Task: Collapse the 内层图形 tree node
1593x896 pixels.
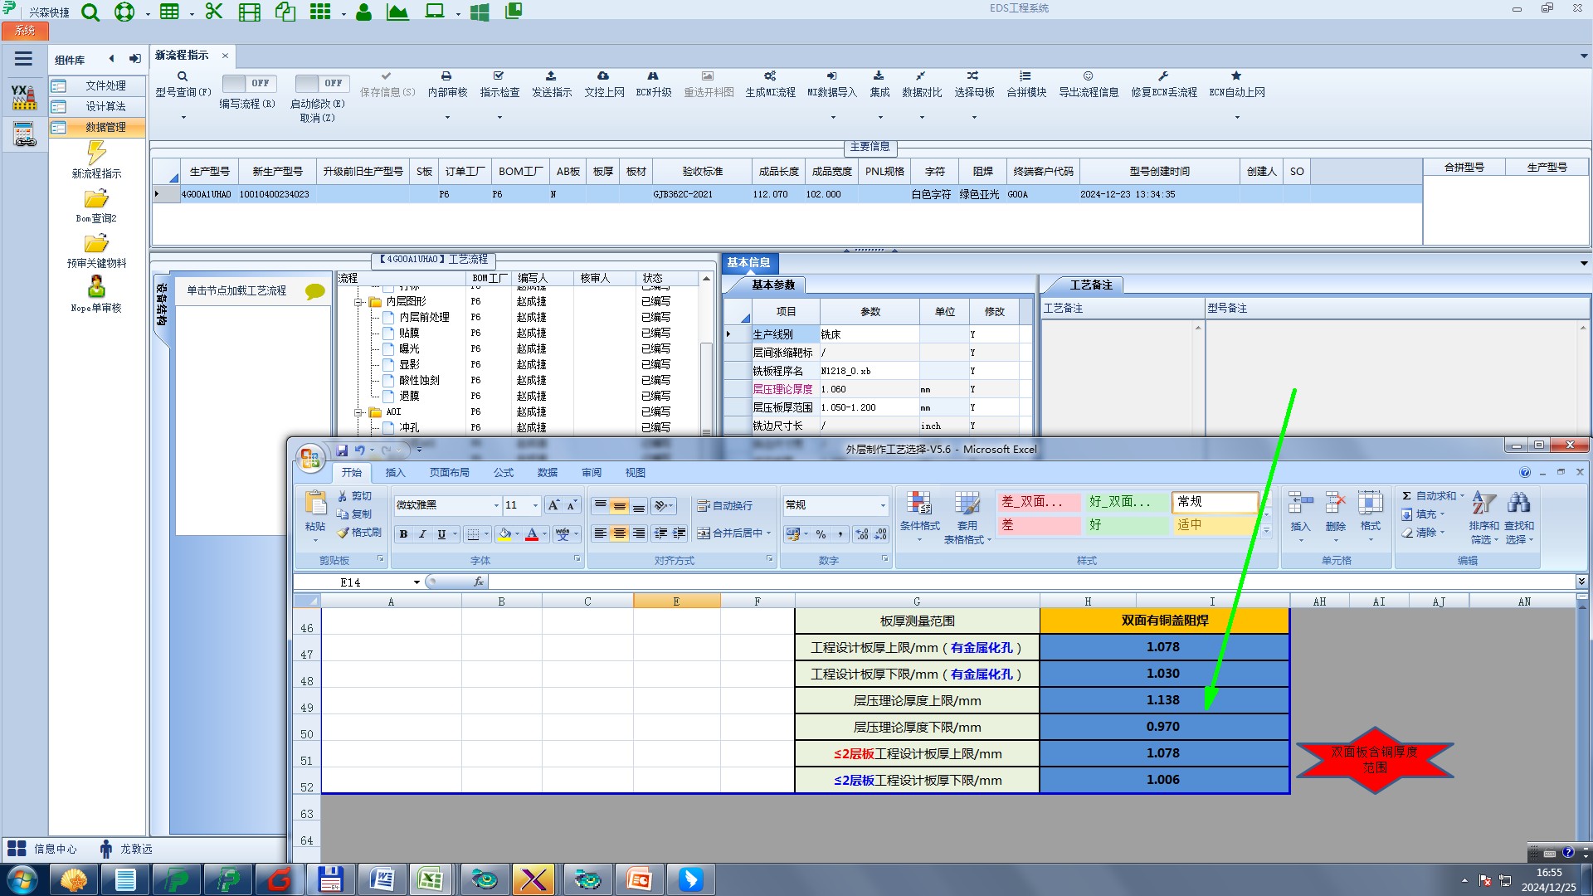Action: click(358, 302)
